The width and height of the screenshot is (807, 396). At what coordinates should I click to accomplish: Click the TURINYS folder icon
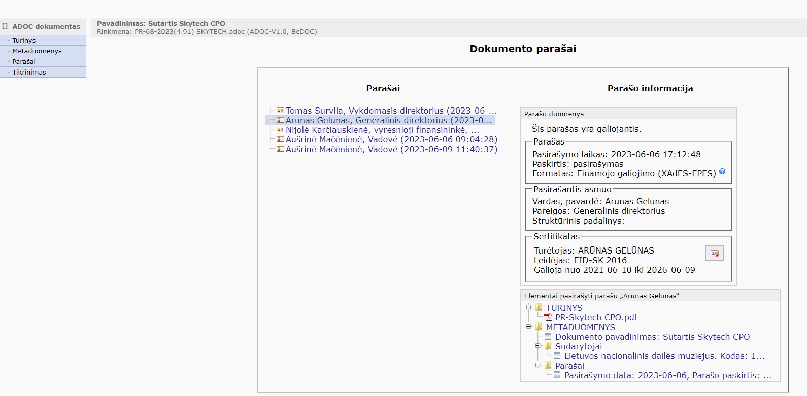point(539,308)
